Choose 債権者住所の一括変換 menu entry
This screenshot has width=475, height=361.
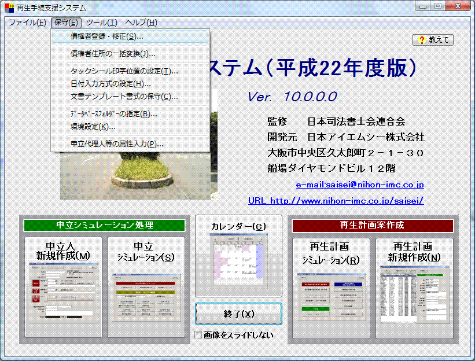click(113, 54)
